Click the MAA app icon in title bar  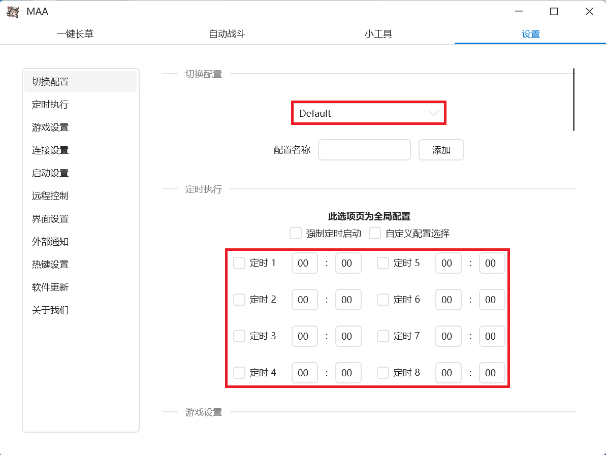point(13,11)
